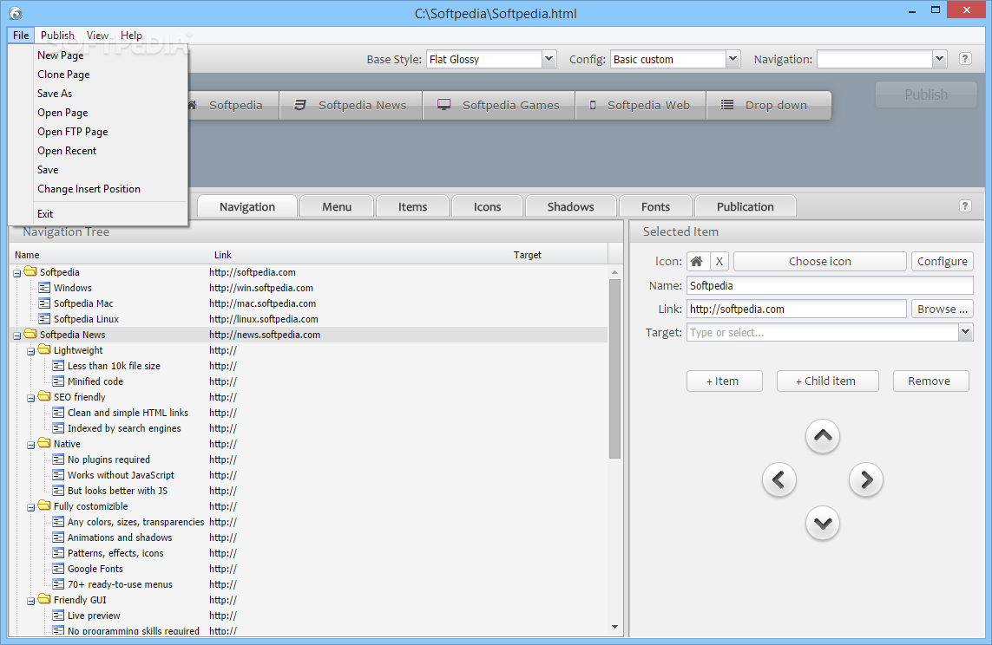This screenshot has width=992, height=645.
Task: Clear the icon with the X button
Action: tap(719, 262)
